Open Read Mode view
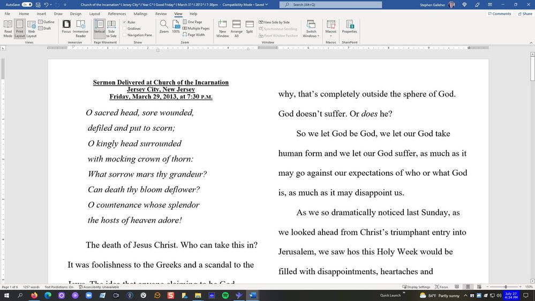535x301 pixels. tap(7, 28)
